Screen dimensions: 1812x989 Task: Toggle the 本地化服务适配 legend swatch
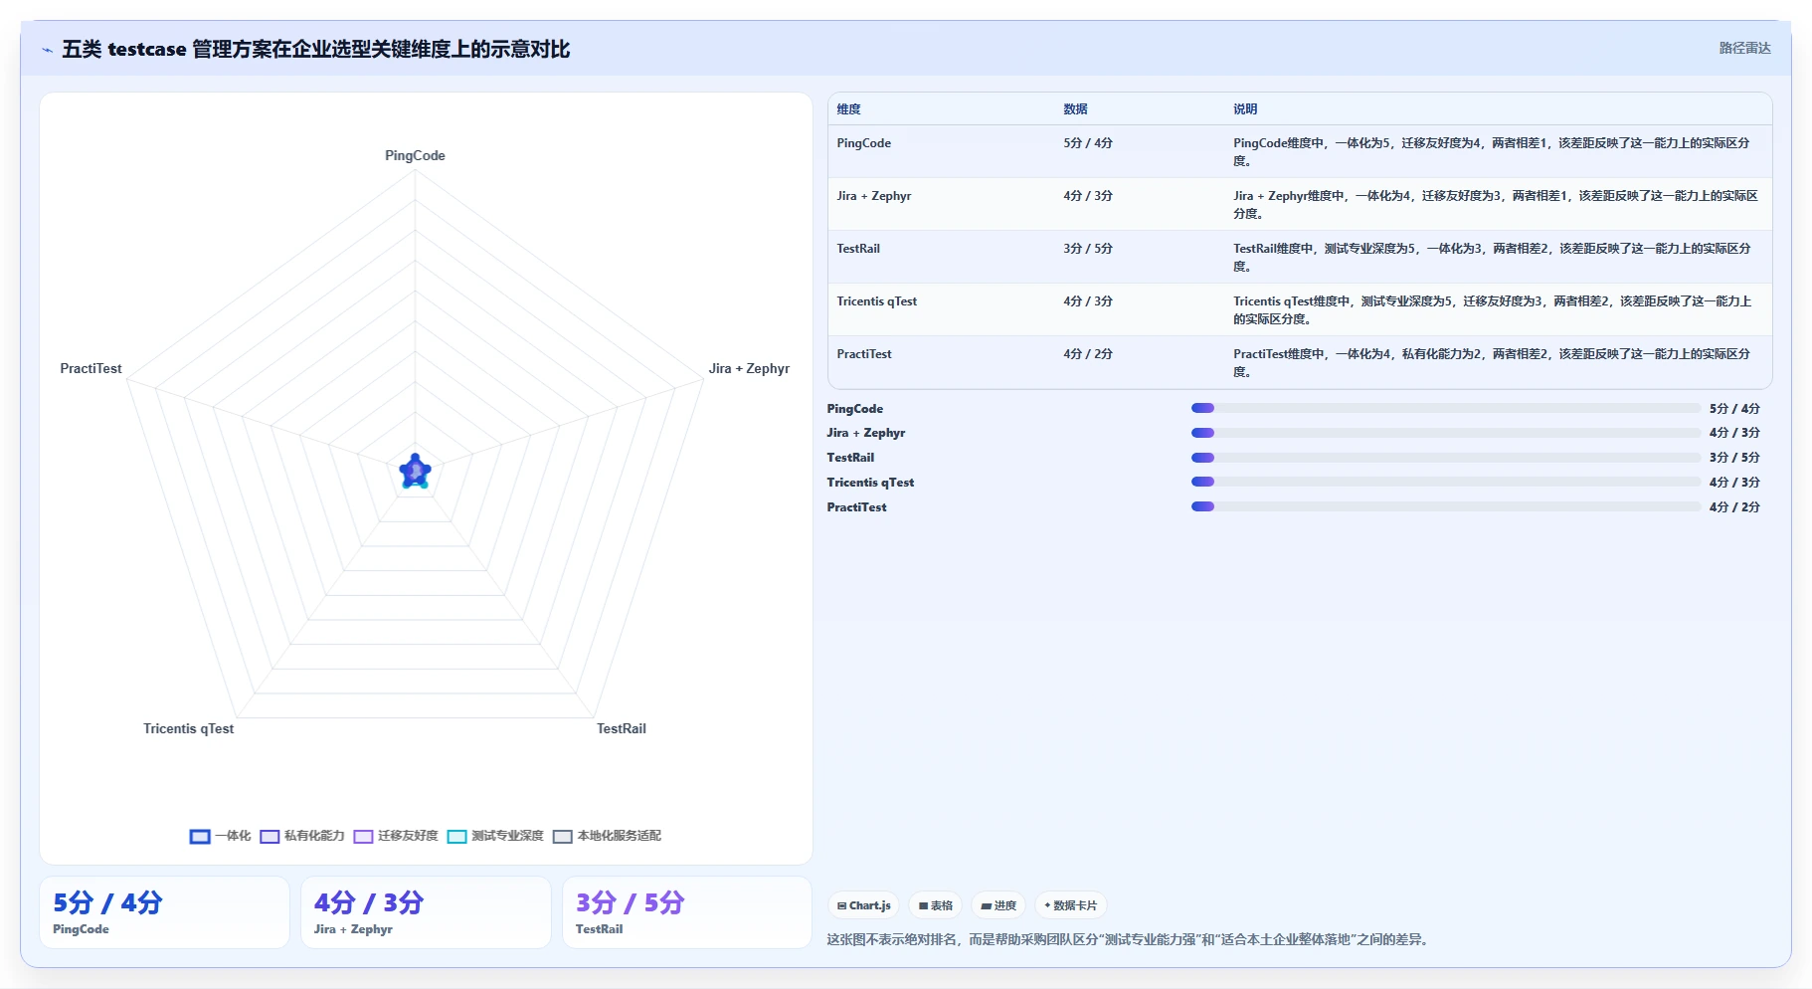563,837
